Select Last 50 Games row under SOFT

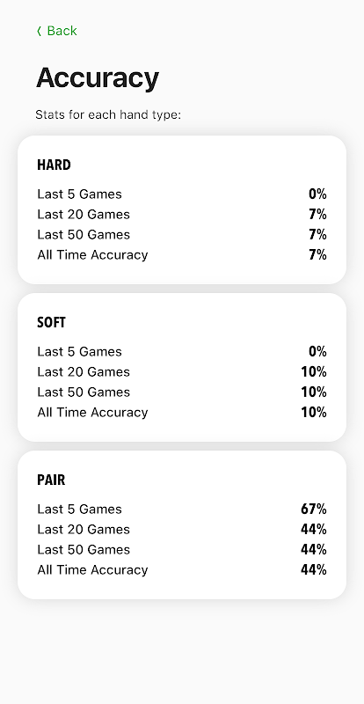pyautogui.click(x=182, y=392)
